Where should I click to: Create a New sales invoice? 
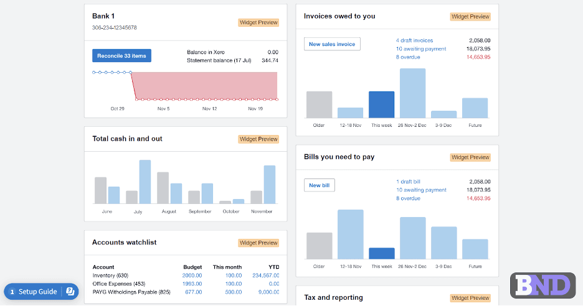pyautogui.click(x=332, y=44)
